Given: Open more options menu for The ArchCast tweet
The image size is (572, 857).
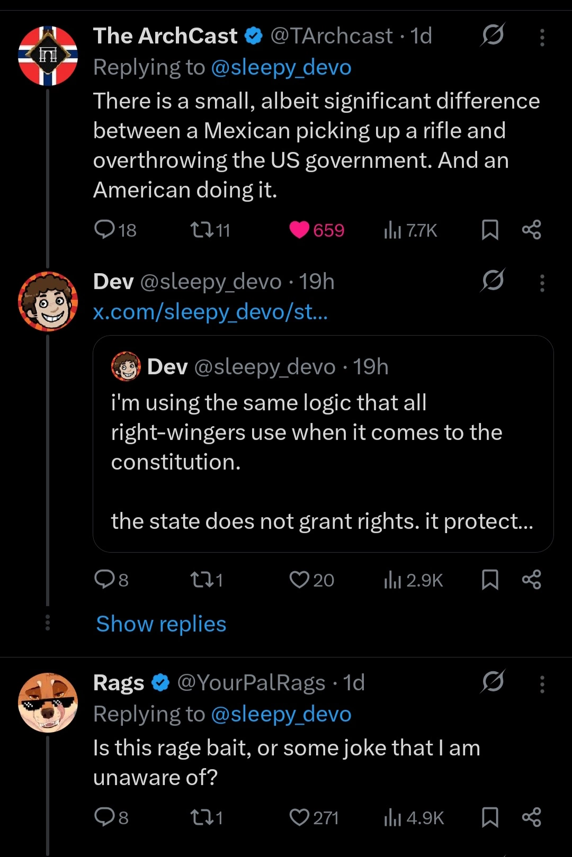Looking at the screenshot, I should pyautogui.click(x=542, y=37).
